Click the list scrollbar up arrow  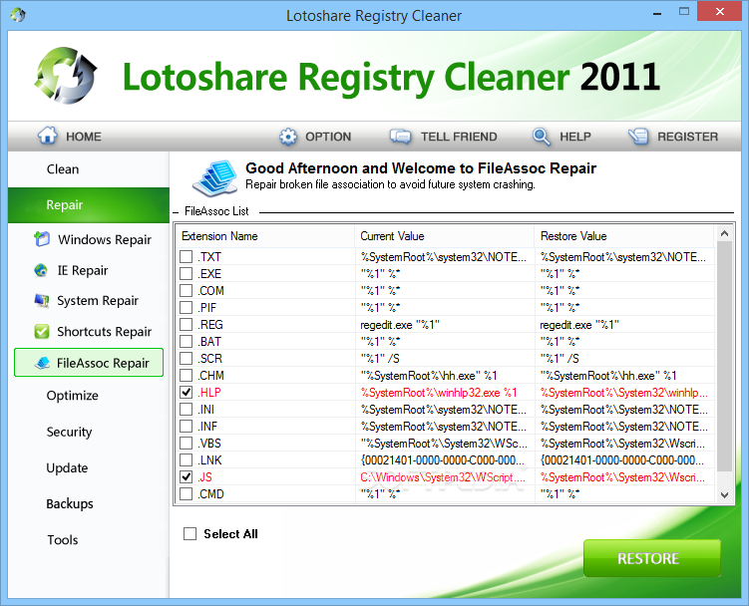[x=724, y=233]
